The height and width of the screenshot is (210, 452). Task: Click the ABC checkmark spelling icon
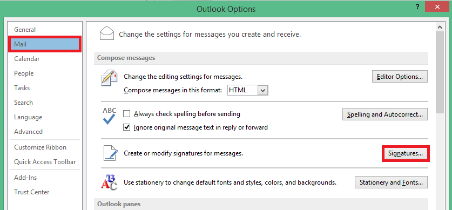click(x=109, y=116)
